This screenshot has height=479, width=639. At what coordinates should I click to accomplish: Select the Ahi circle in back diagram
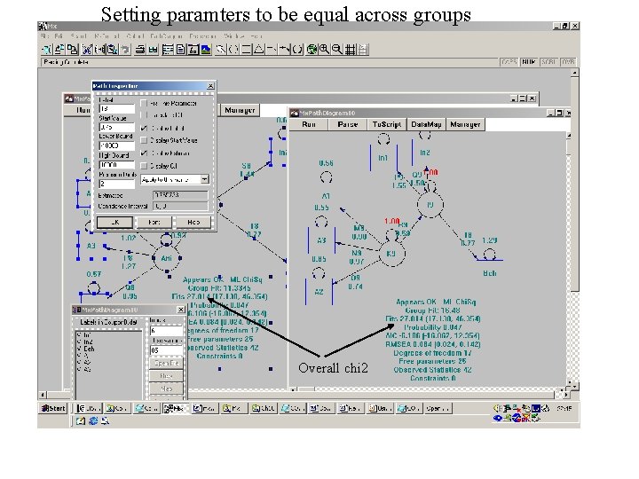(x=166, y=258)
